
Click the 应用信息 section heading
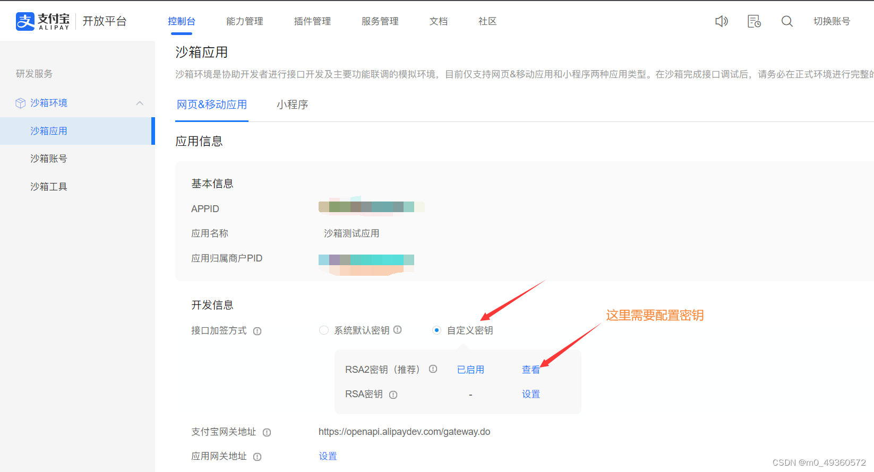[x=199, y=141]
